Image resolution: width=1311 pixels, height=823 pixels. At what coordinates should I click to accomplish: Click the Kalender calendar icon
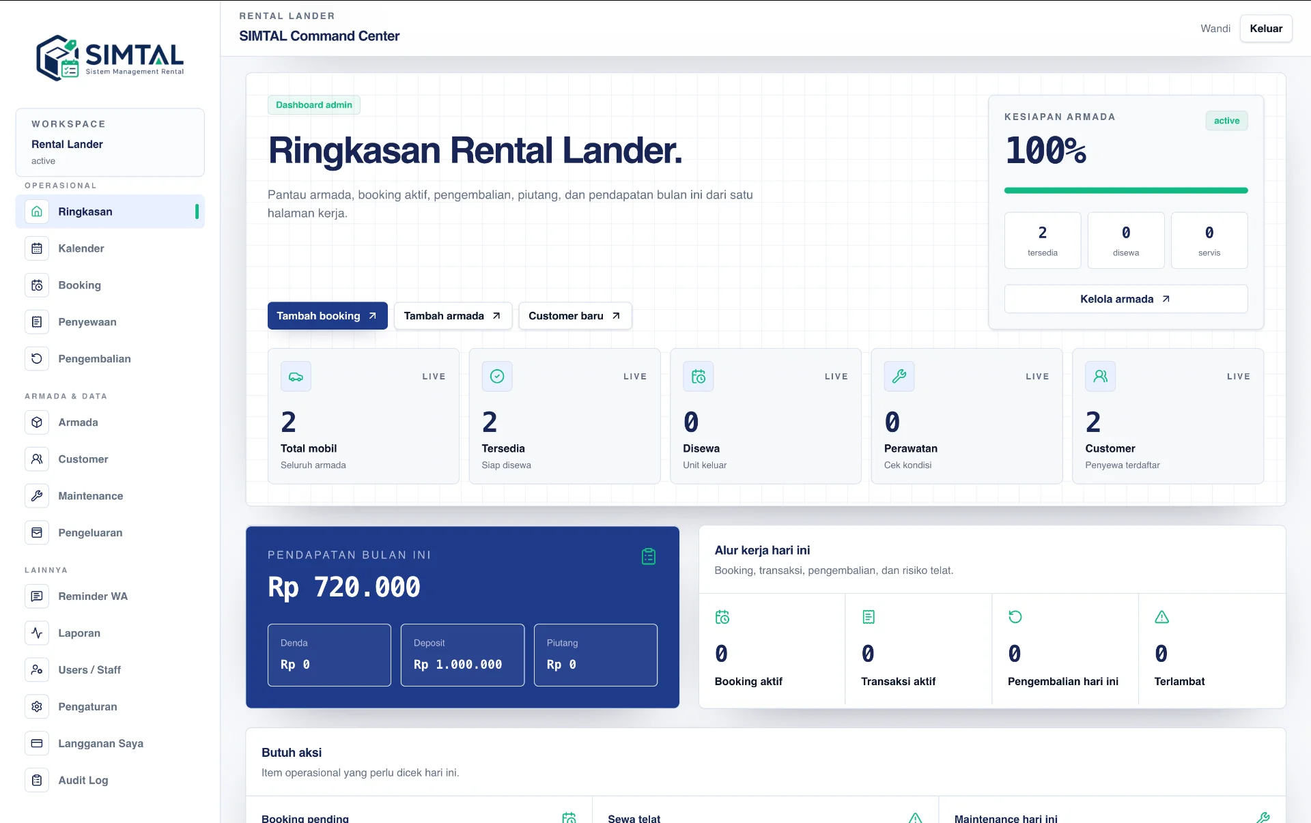coord(37,248)
